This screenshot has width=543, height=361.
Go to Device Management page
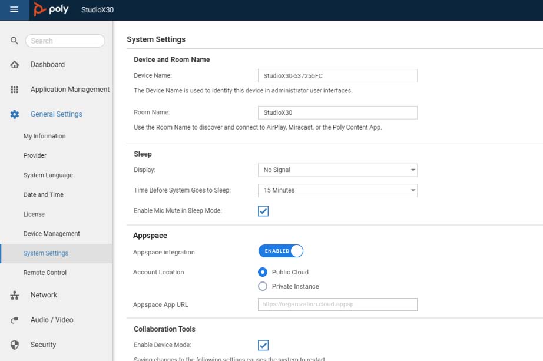tap(52, 234)
